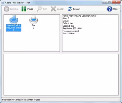This screenshot has width=122, height=103.
Task: Click the blue Help question mark icon
Action: click(109, 9)
